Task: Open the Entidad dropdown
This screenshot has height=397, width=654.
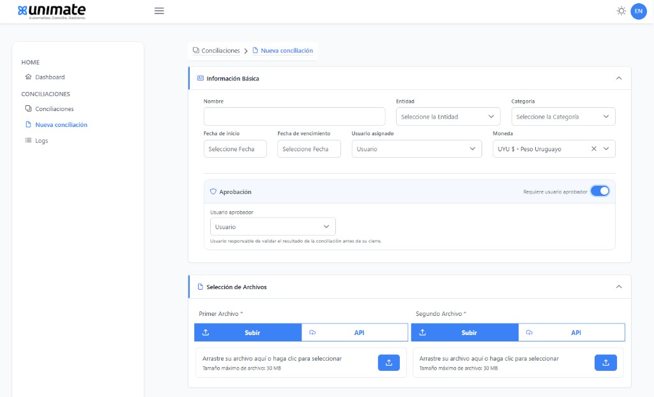Action: click(x=448, y=116)
